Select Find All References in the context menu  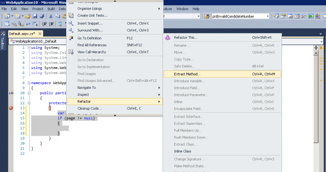click(x=115, y=45)
